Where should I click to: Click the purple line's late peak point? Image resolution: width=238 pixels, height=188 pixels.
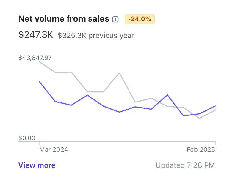coord(167,95)
